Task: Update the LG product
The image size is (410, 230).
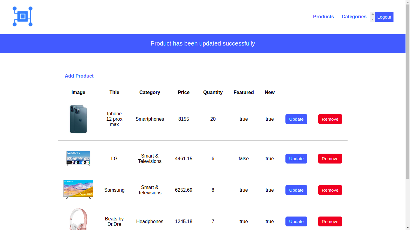Action: 296,159
